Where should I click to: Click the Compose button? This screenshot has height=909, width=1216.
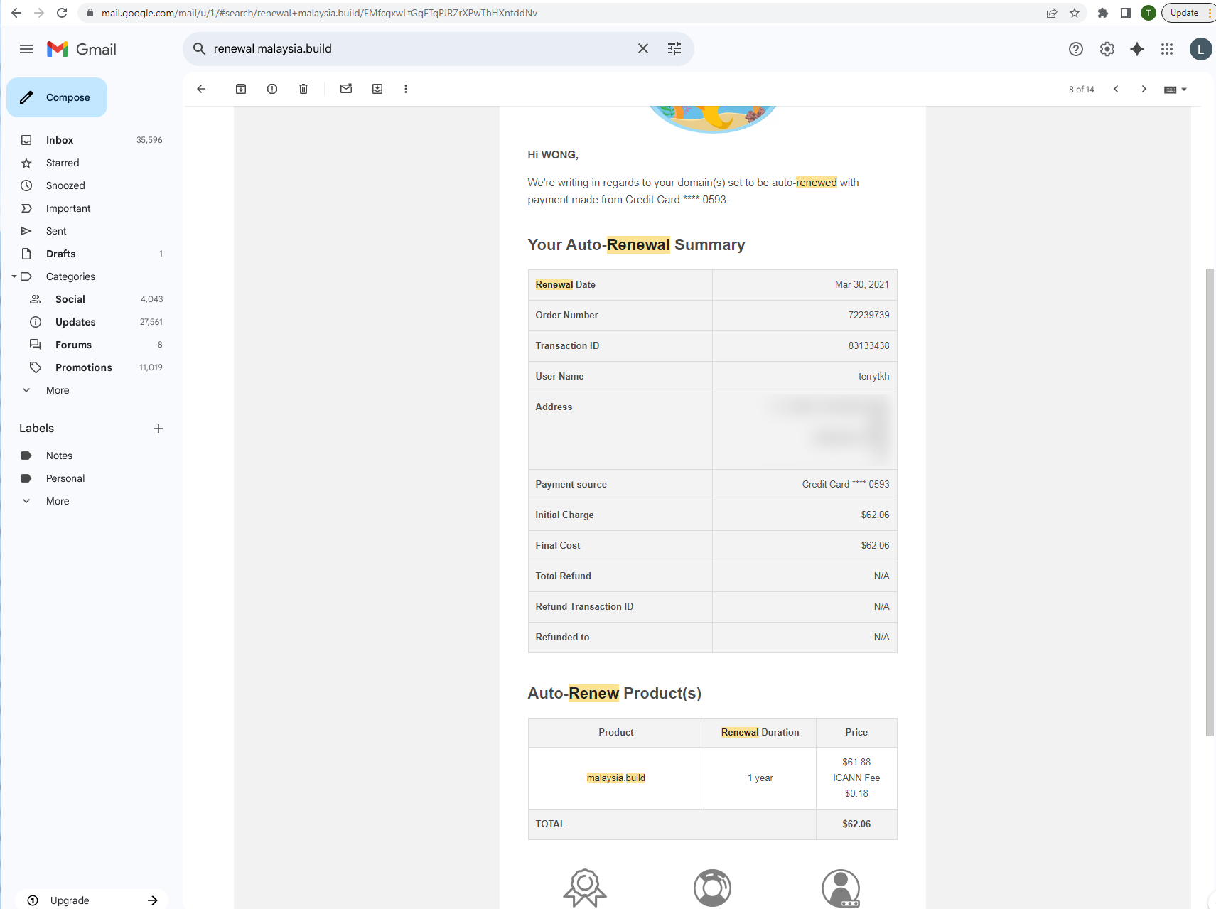57,97
